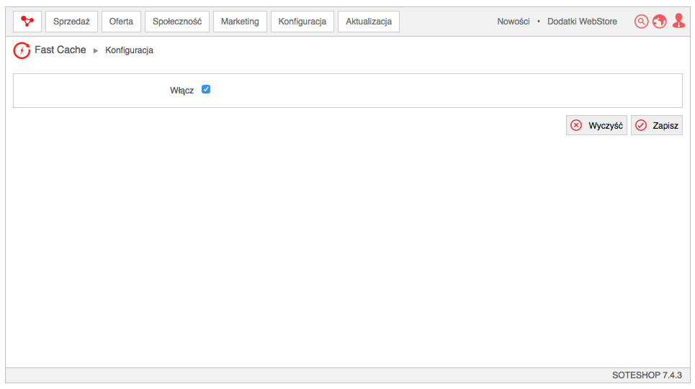
Task: Open the search magnifier icon
Action: (x=641, y=22)
